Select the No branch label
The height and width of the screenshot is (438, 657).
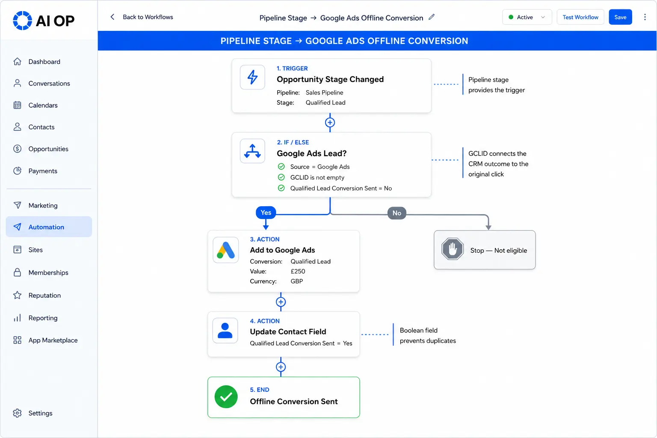coord(397,213)
